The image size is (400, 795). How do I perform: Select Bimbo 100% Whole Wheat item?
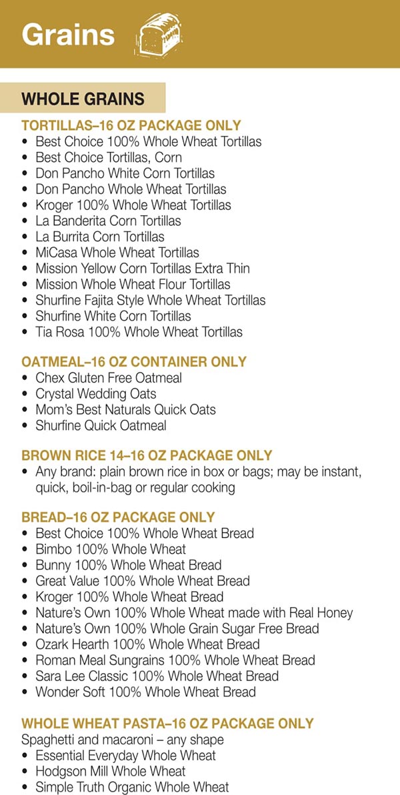[111, 549]
